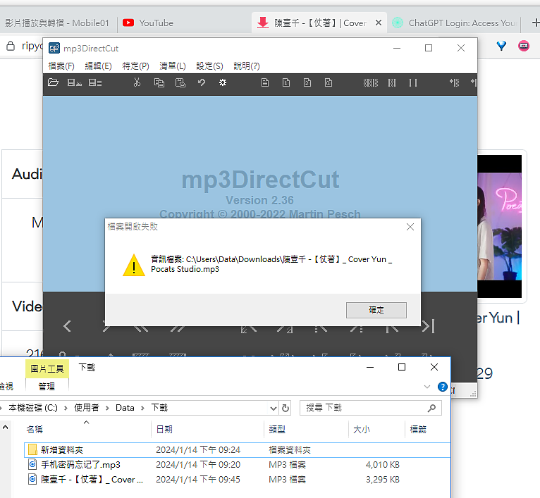Viewport: 540px width, 498px height.
Task: Click the two vertical lines toolbar icon
Action: 413,82
